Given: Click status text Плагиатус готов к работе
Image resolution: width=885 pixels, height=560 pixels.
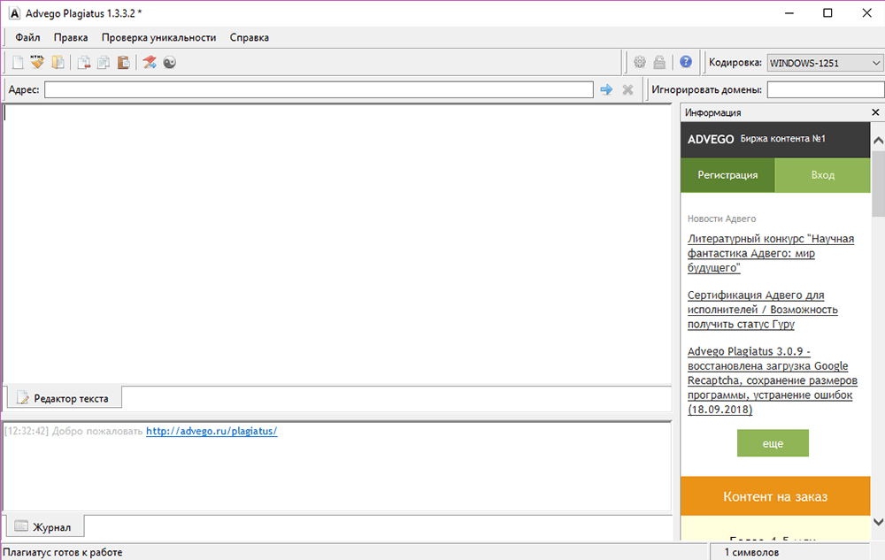Looking at the screenshot, I should 63,552.
